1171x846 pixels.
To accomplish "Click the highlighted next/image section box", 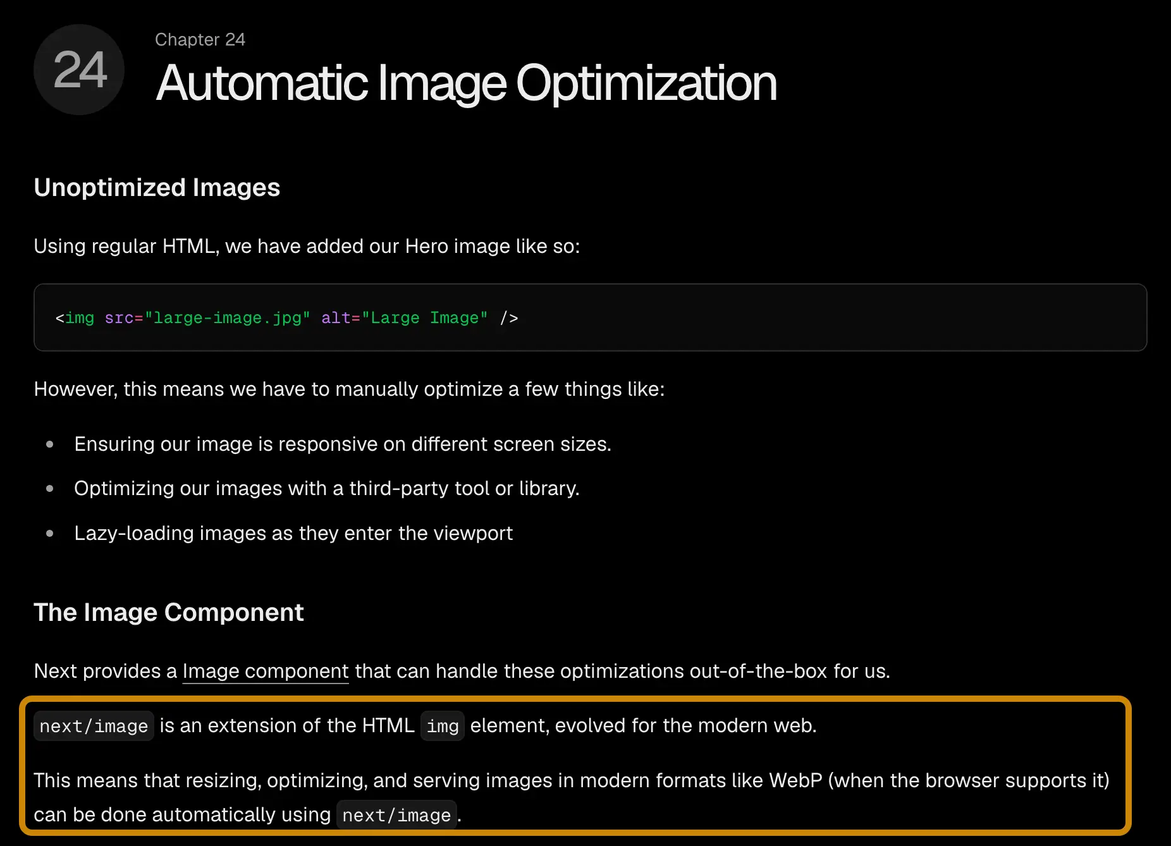I will (x=575, y=766).
